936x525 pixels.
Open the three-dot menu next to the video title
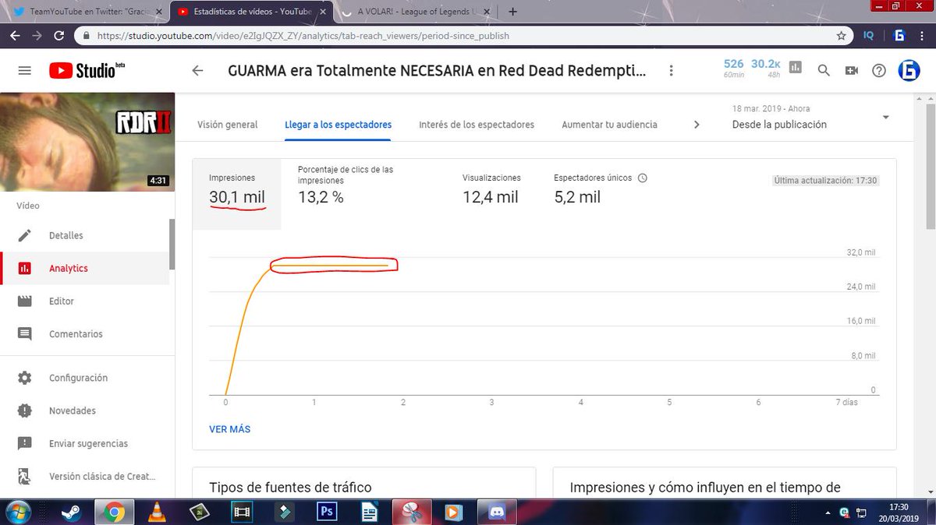671,70
